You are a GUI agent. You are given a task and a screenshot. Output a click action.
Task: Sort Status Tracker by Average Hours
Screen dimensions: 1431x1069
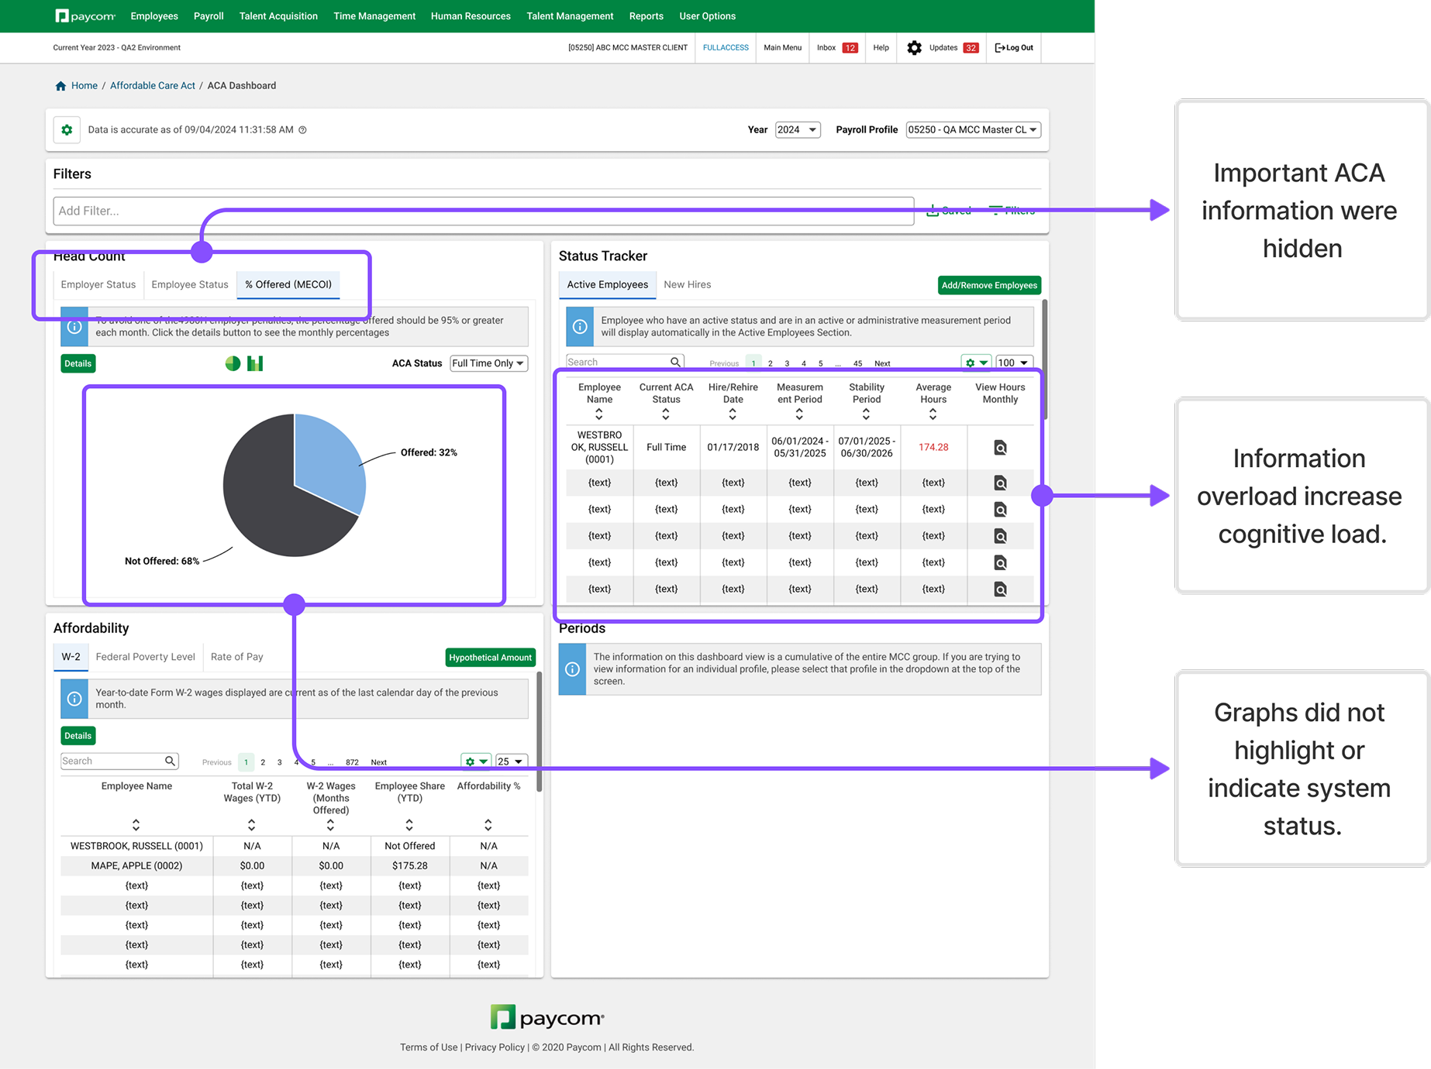point(933,414)
